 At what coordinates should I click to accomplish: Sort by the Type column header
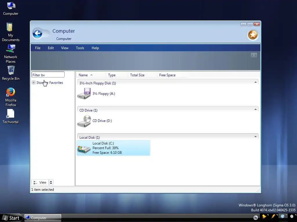tap(117, 75)
